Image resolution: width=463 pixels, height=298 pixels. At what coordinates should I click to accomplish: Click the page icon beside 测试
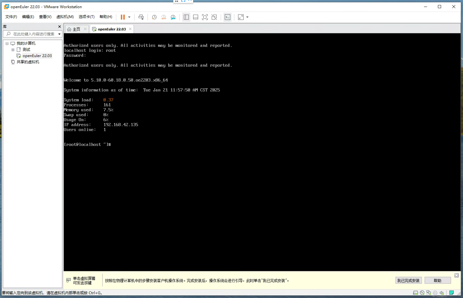pos(19,50)
